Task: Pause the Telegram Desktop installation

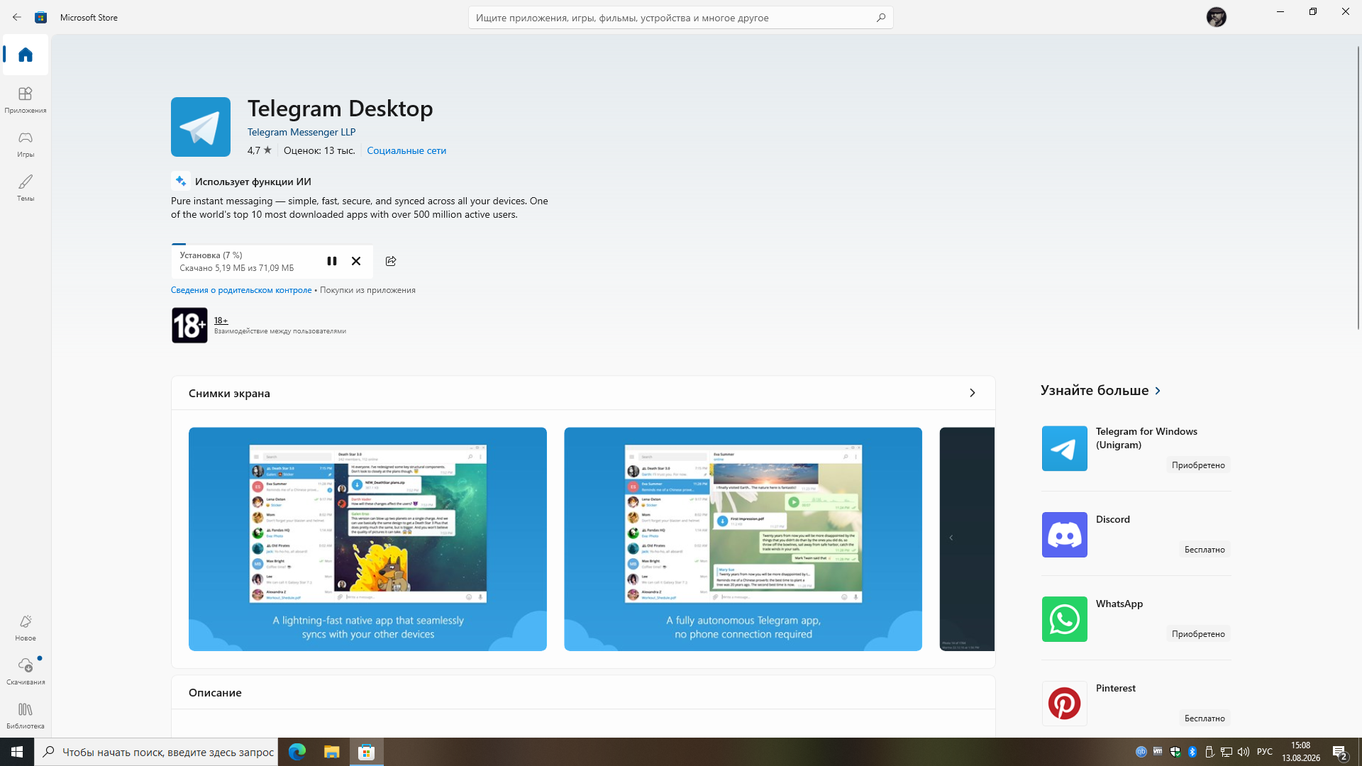Action: tap(331, 261)
